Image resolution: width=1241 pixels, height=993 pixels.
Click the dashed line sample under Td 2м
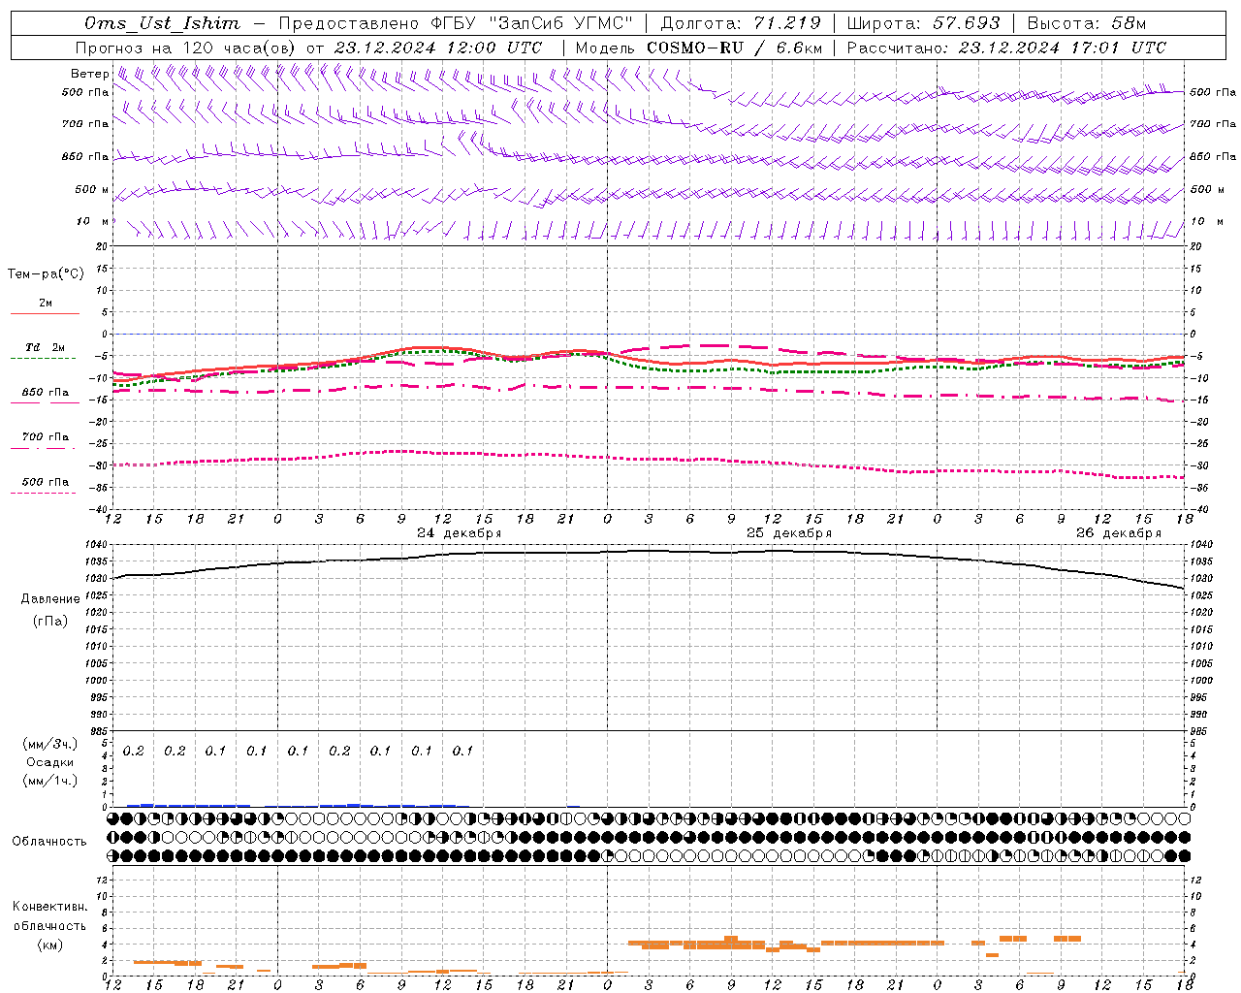45,358
